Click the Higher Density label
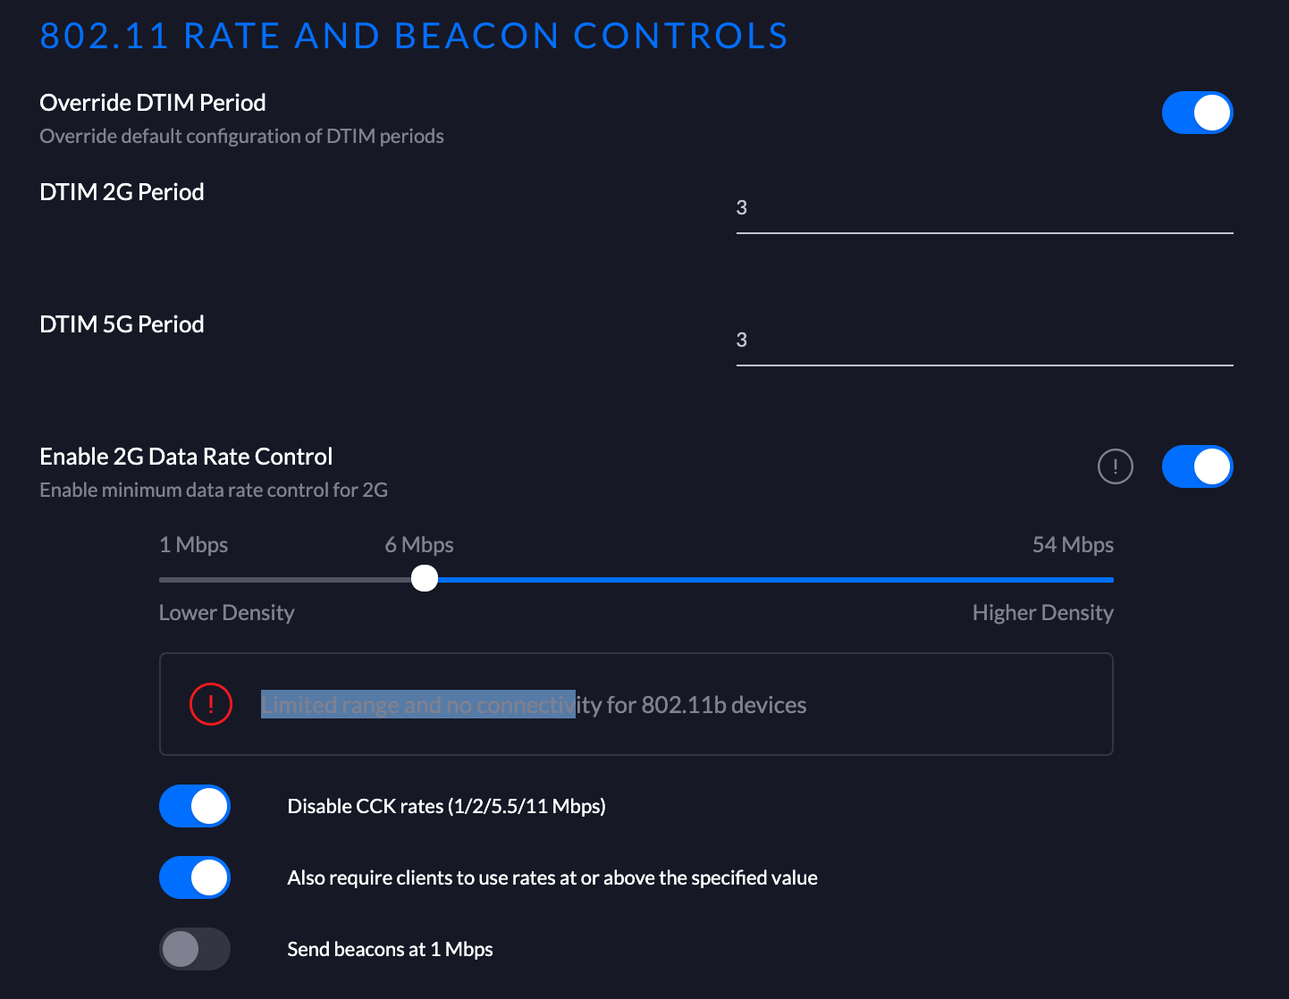1289x999 pixels. [1042, 613]
